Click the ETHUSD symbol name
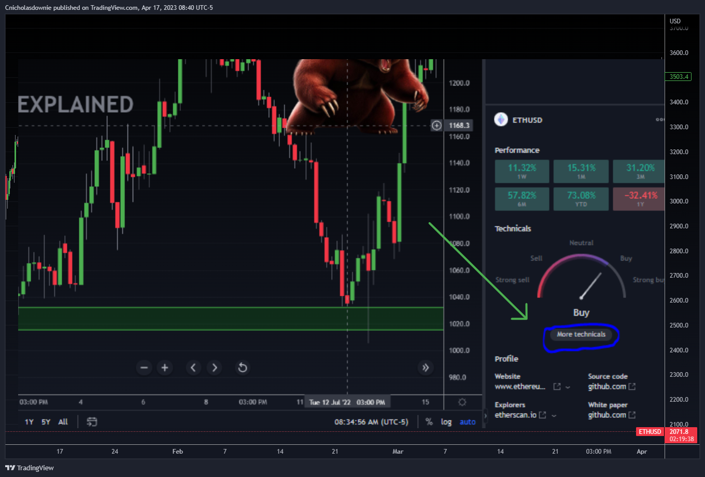This screenshot has height=477, width=705. tap(527, 120)
